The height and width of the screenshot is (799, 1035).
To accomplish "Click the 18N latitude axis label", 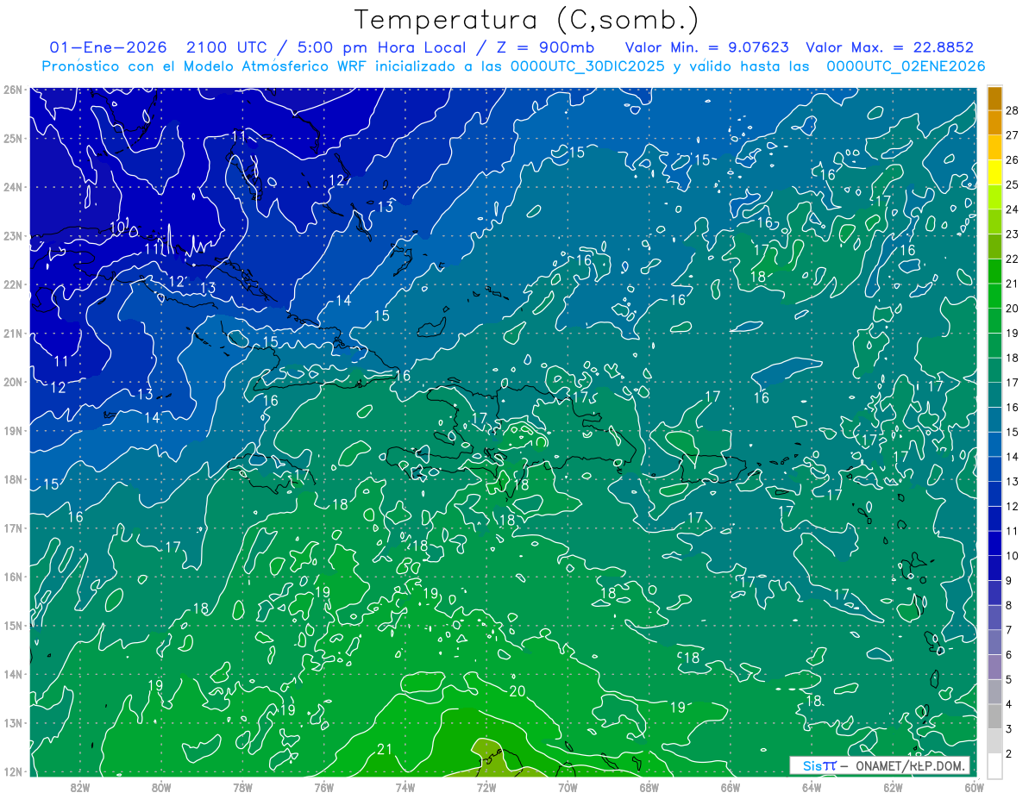I will pos(13,479).
